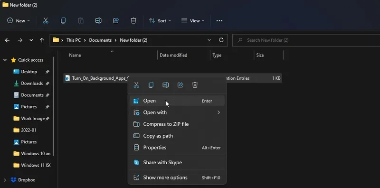Select Copy as path
Image resolution: width=380 pixels, height=188 pixels.
point(177,136)
